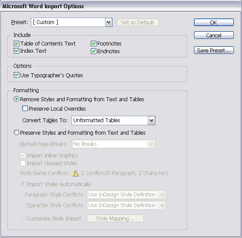The height and width of the screenshot is (238, 242).
Task: Select Remove Styles and Formatting radio button
Action: [16, 99]
